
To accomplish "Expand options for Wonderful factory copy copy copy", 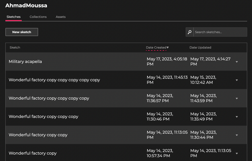I will [x=237, y=117].
